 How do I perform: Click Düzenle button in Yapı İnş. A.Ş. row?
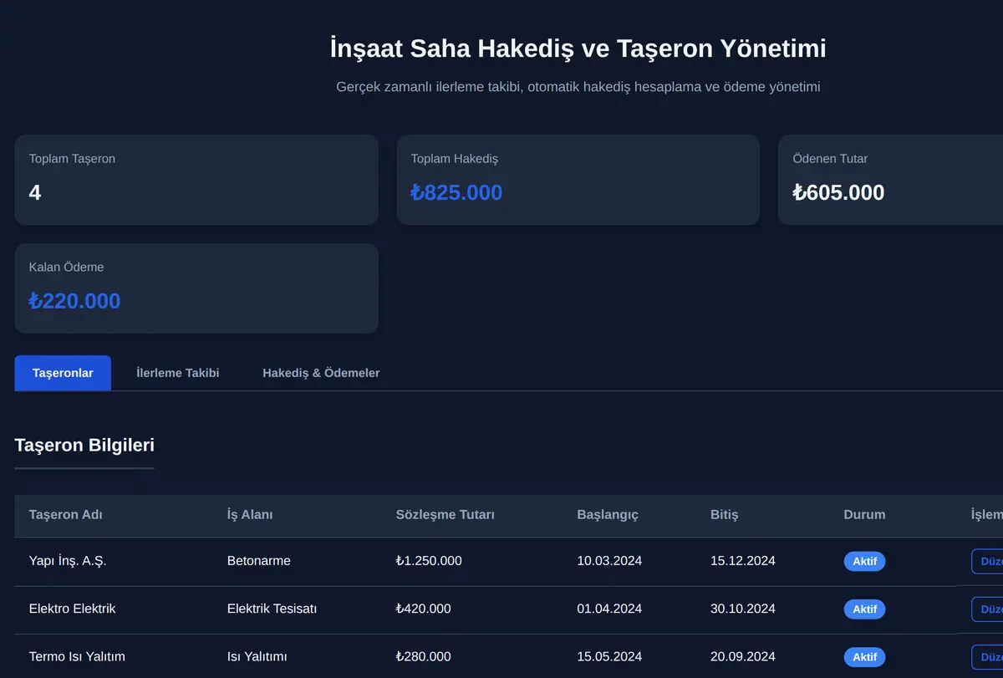pyautogui.click(x=987, y=561)
